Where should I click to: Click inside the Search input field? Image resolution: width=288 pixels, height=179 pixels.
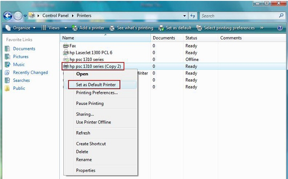(x=237, y=16)
